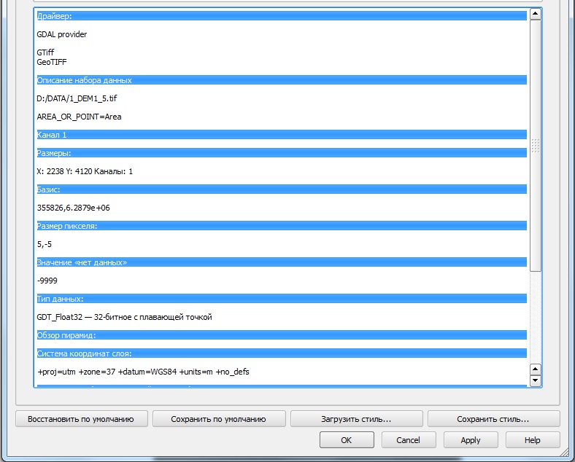This screenshot has height=462, width=575.
Task: Click Восстановить по умолчанию button
Action: pyautogui.click(x=81, y=419)
